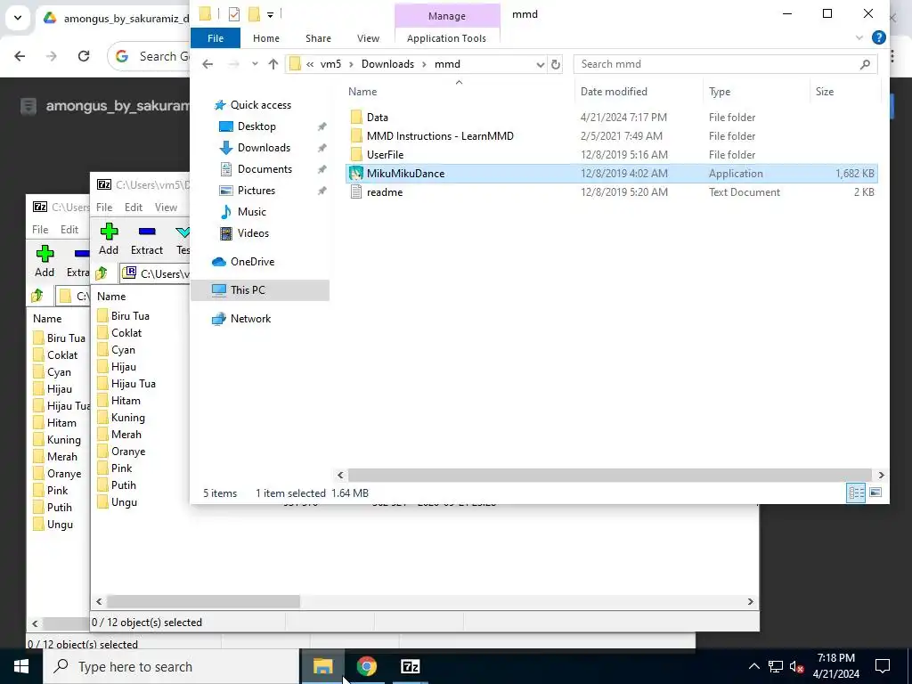Open the recent locations dropdown arrow
The height and width of the screenshot is (684, 912).
pos(255,64)
